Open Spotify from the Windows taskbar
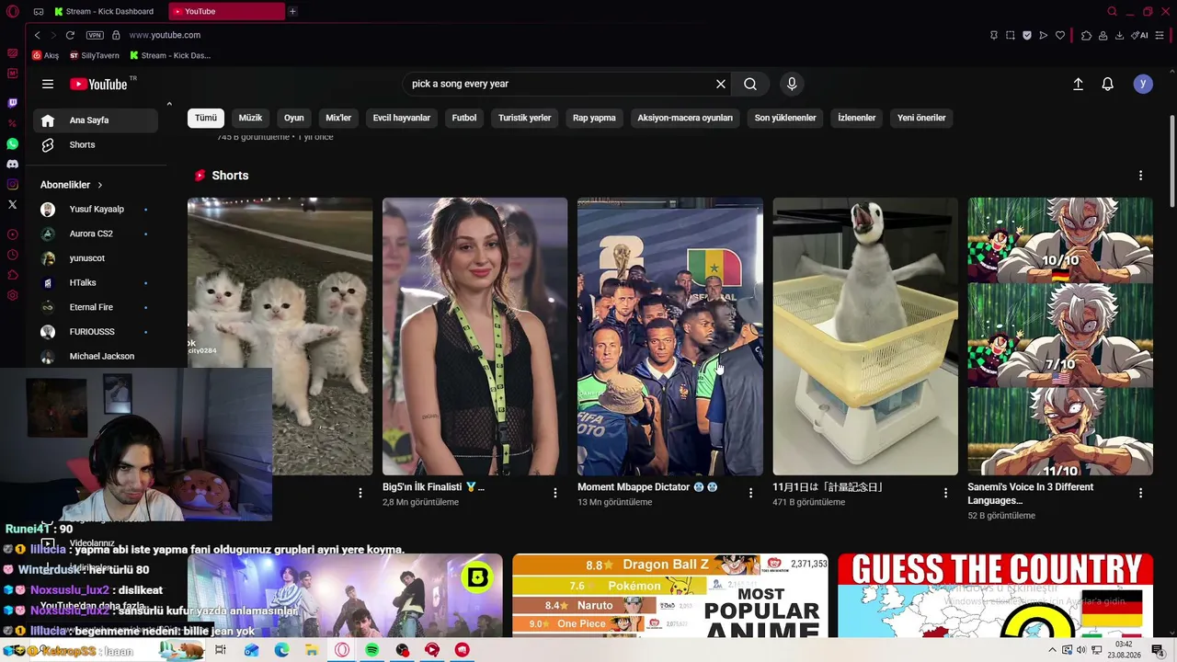 pos(371,650)
